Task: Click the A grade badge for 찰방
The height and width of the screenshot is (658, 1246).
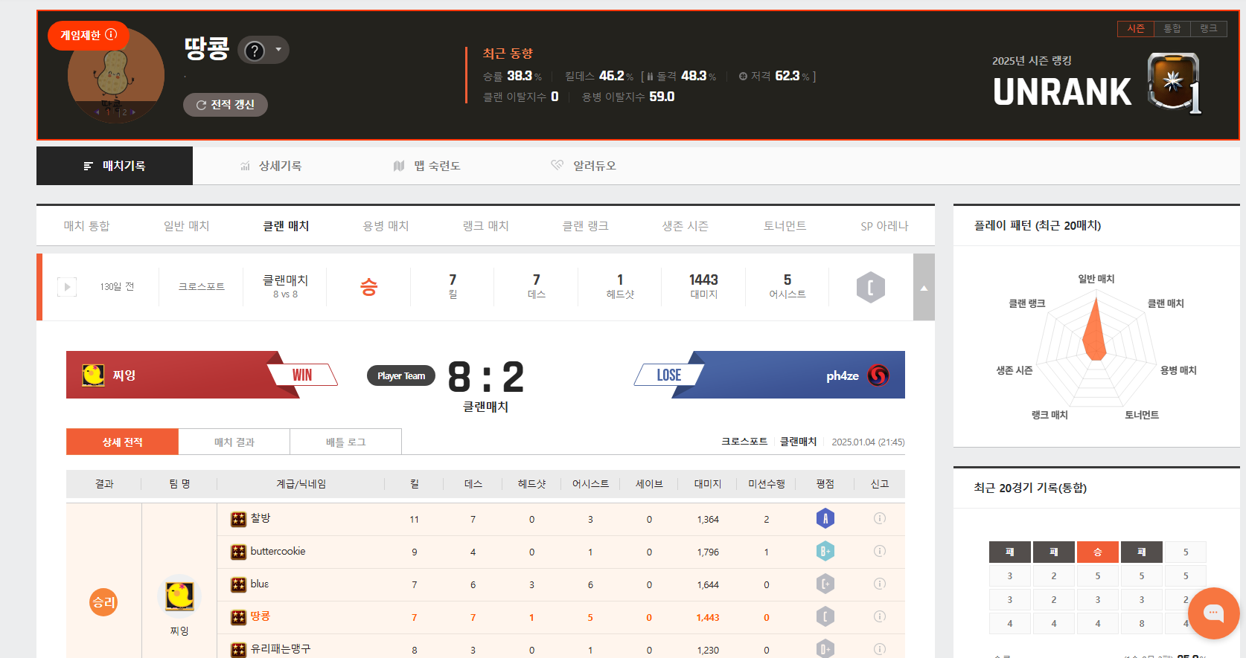Action: coord(825,518)
